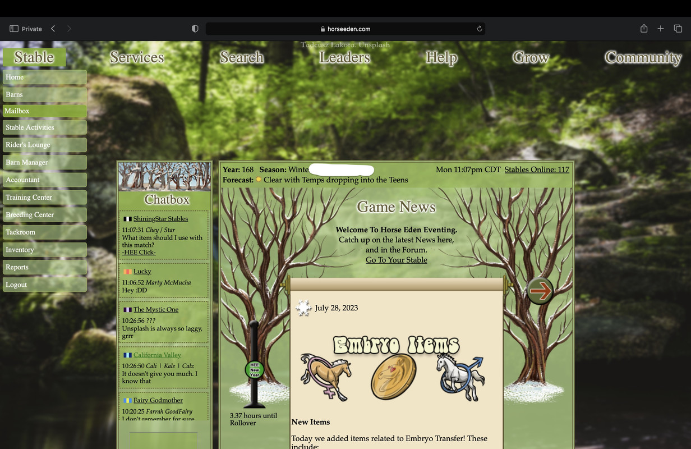Open the Services top menu

coord(137,57)
